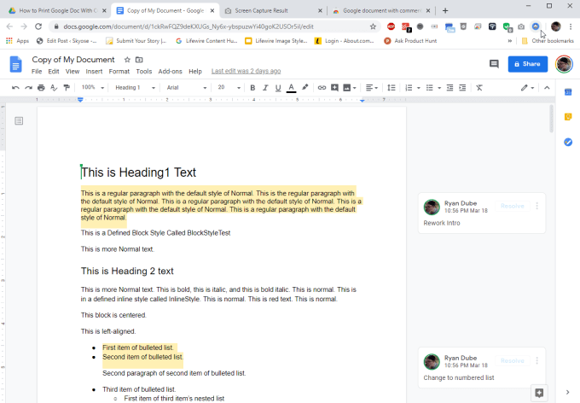Viewport: 580px width, 403px height.
Task: Click the Line spacing icon
Action: (391, 88)
